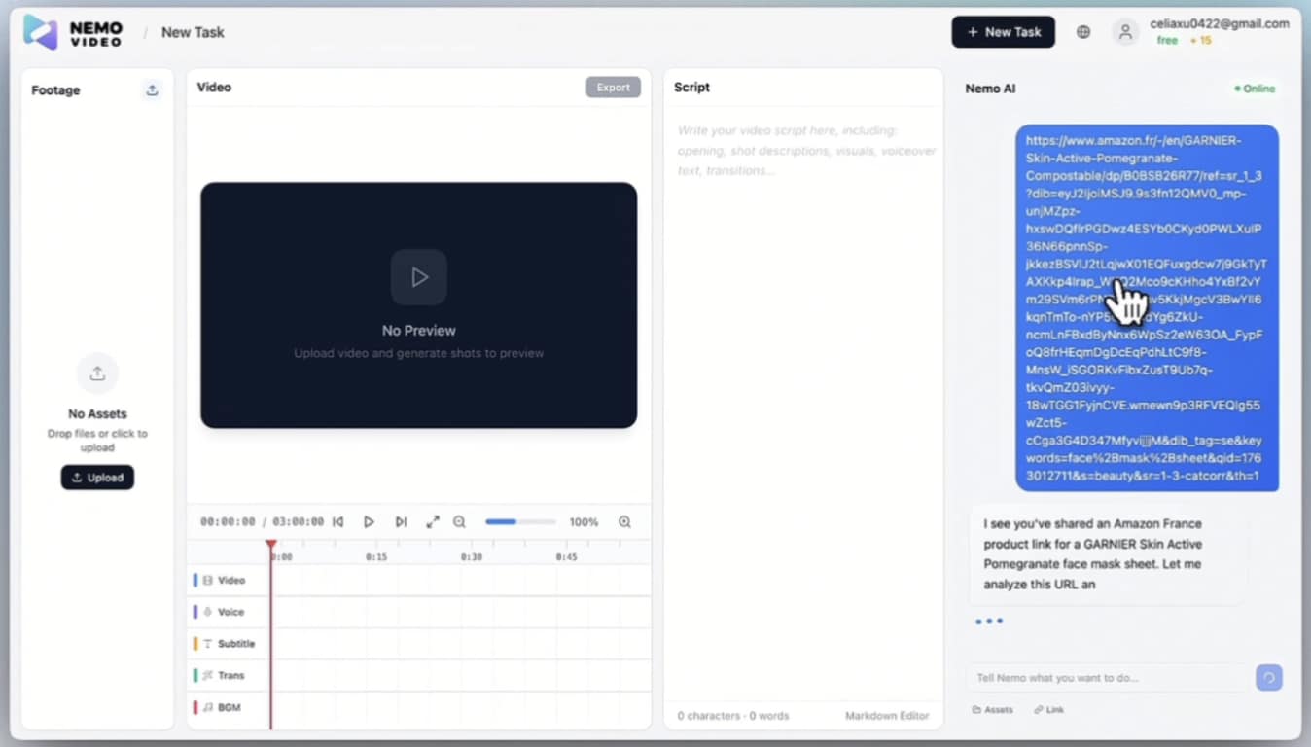Viewport: 1311px width, 747px height.
Task: Click the Export button
Action: point(613,87)
